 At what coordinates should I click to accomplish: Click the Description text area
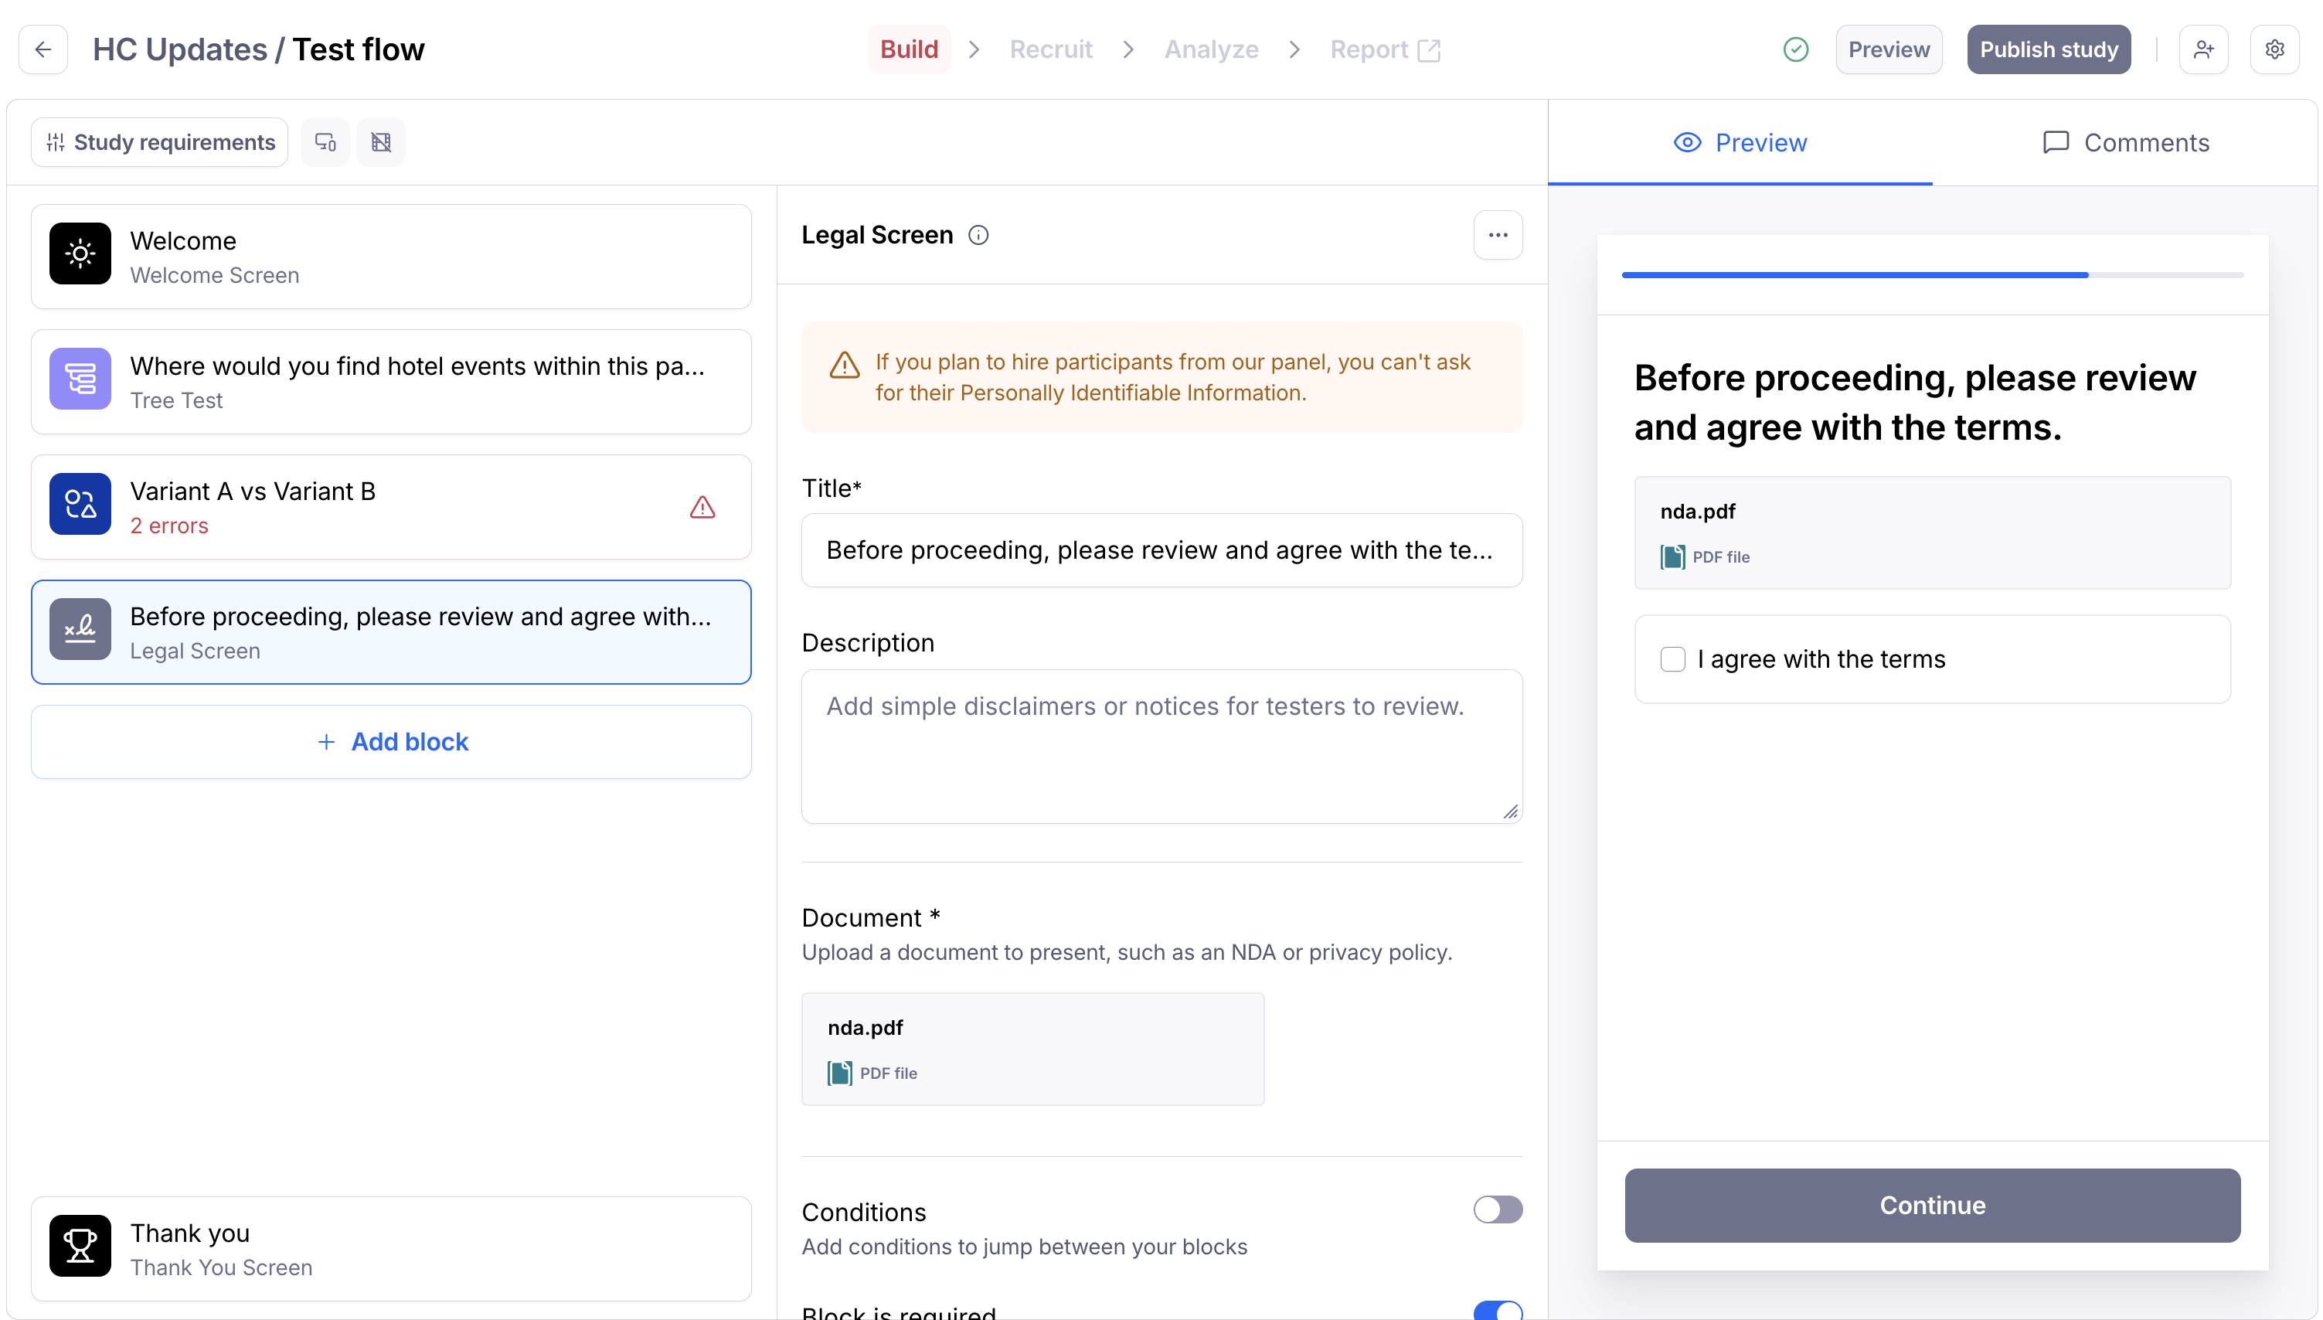point(1161,746)
